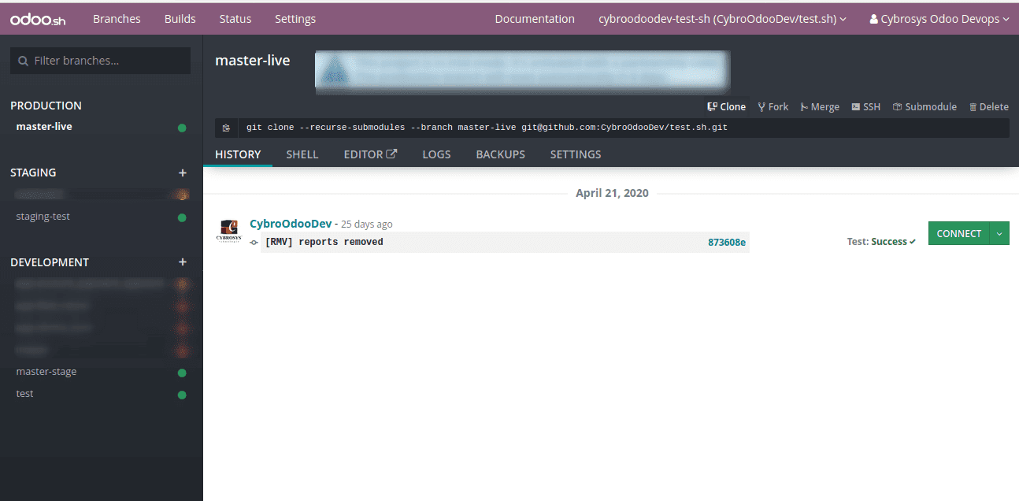This screenshot has width=1019, height=501.
Task: Open the Documentation link
Action: 535,19
